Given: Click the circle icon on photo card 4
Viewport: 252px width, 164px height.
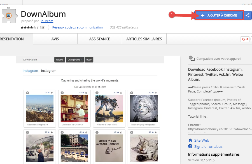Looking at the screenshot, I should 153,93.
